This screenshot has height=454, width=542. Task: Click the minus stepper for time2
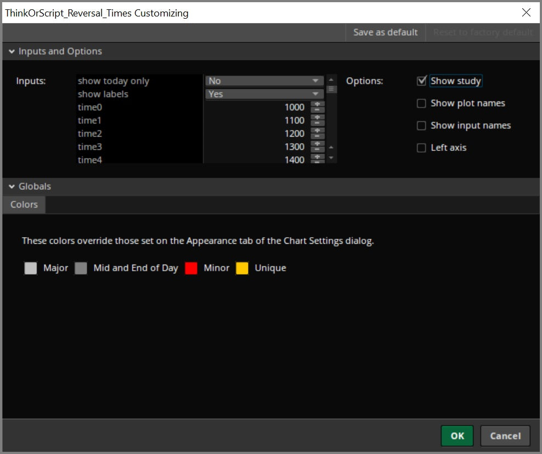(x=317, y=136)
